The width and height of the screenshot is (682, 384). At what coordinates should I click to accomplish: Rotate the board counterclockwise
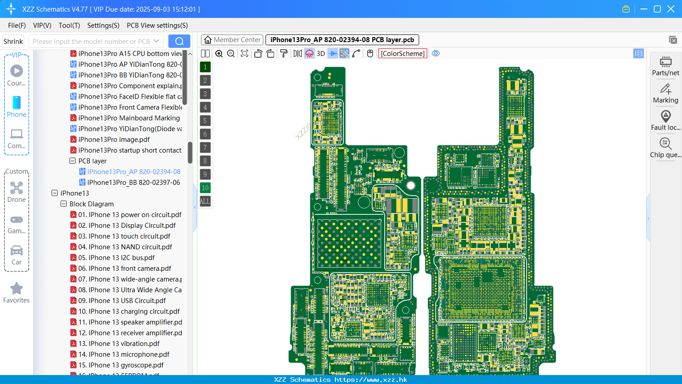click(x=258, y=53)
